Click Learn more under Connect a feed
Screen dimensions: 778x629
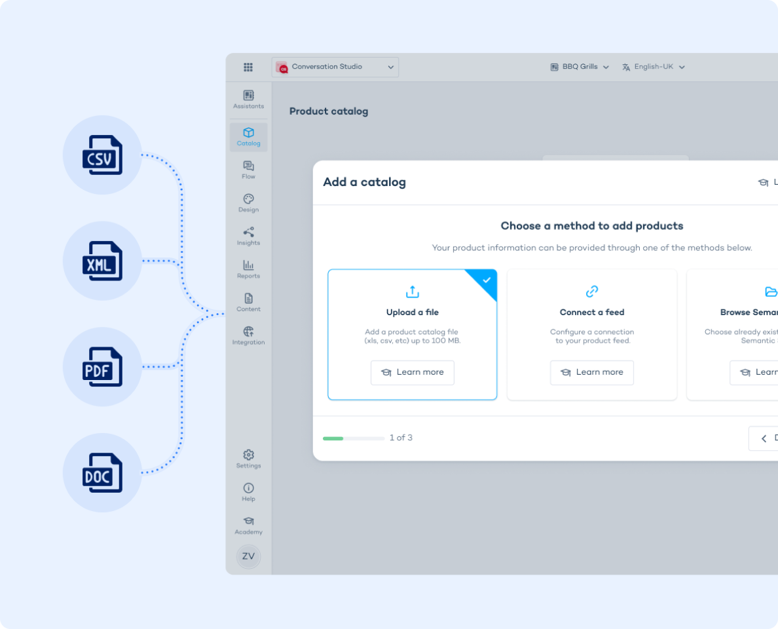coord(592,372)
